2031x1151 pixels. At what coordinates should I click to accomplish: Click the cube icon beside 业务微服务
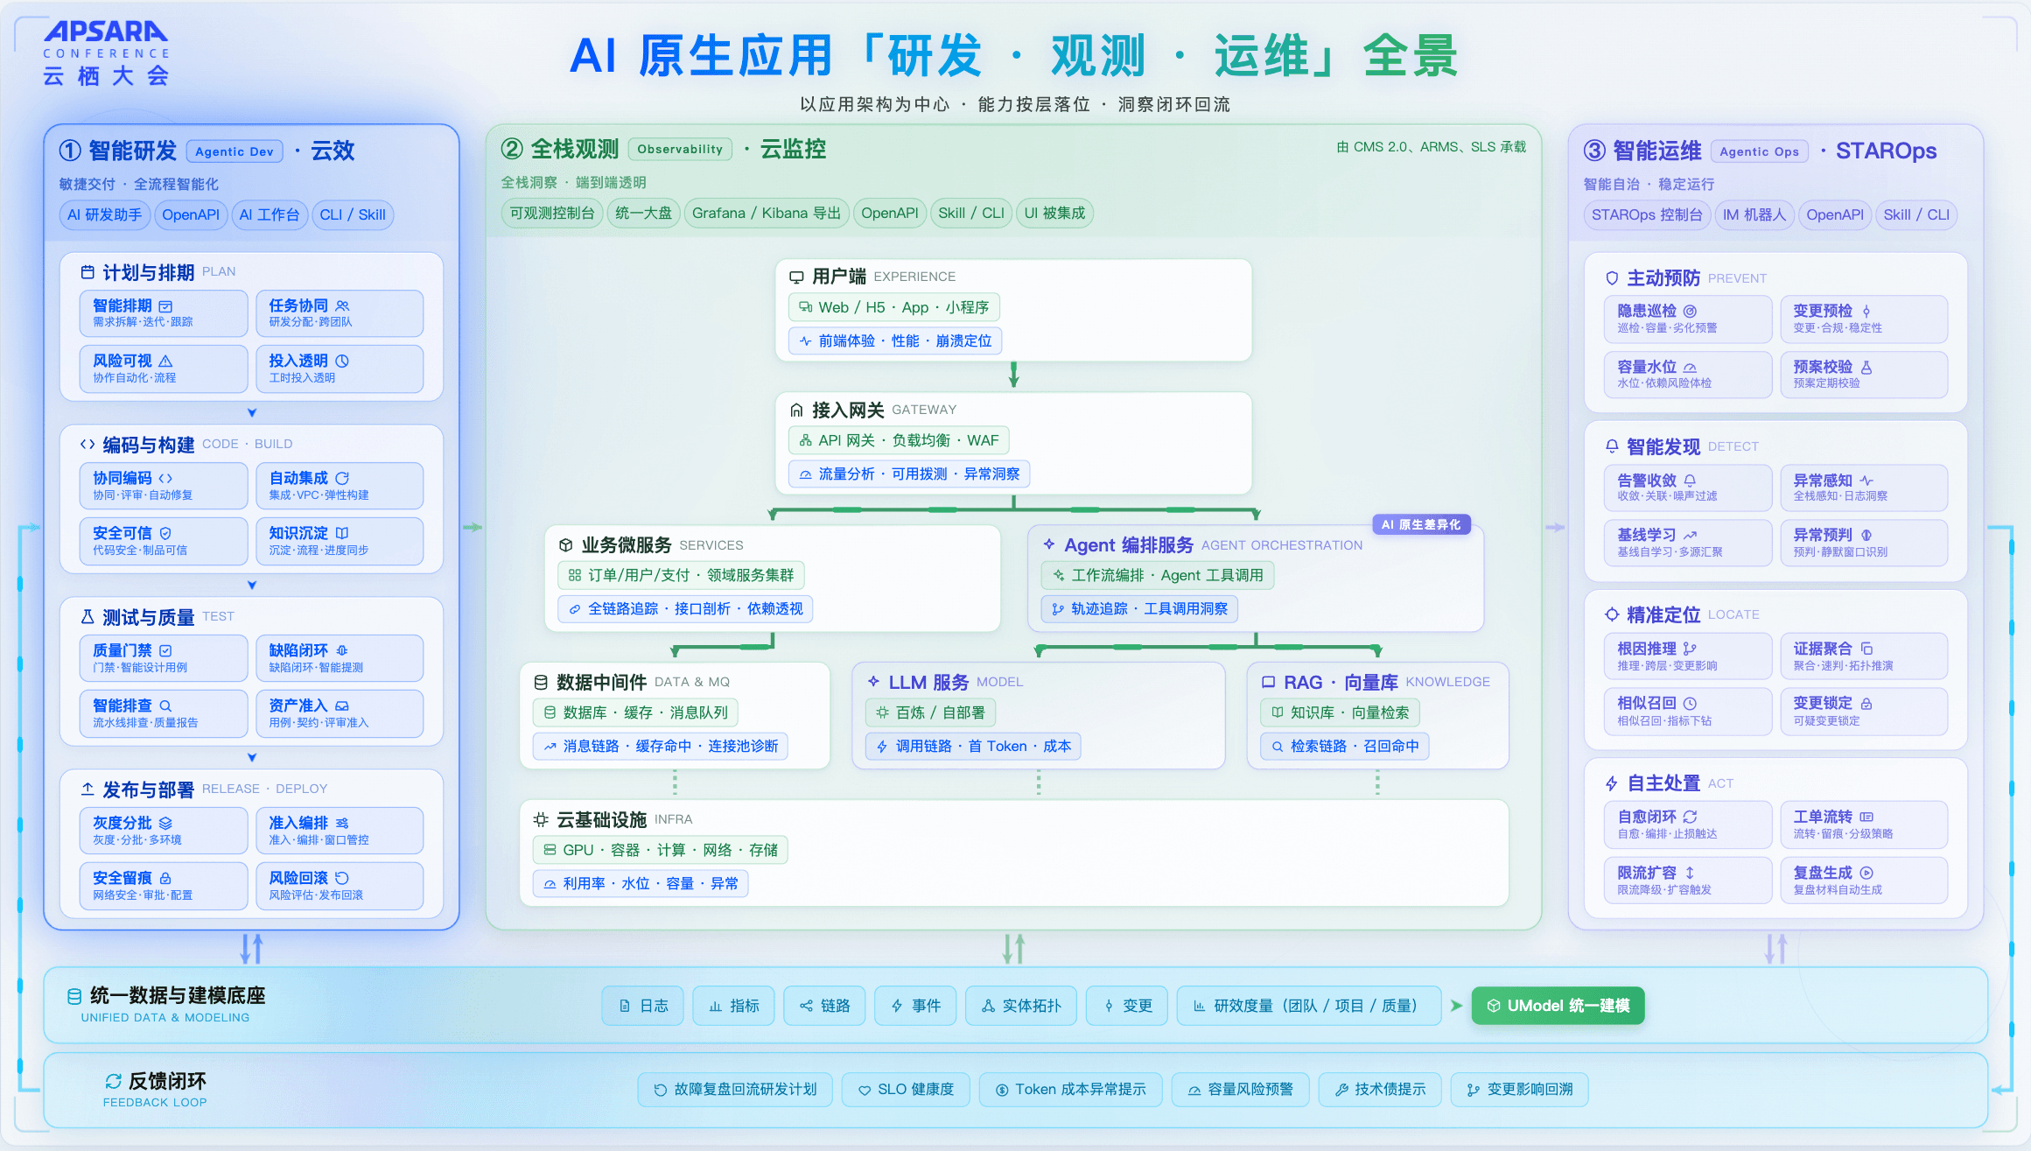tap(565, 545)
